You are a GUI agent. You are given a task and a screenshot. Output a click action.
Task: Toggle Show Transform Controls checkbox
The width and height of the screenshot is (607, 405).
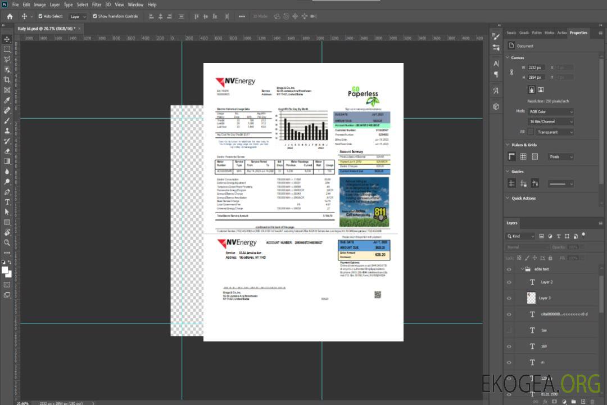tap(95, 16)
